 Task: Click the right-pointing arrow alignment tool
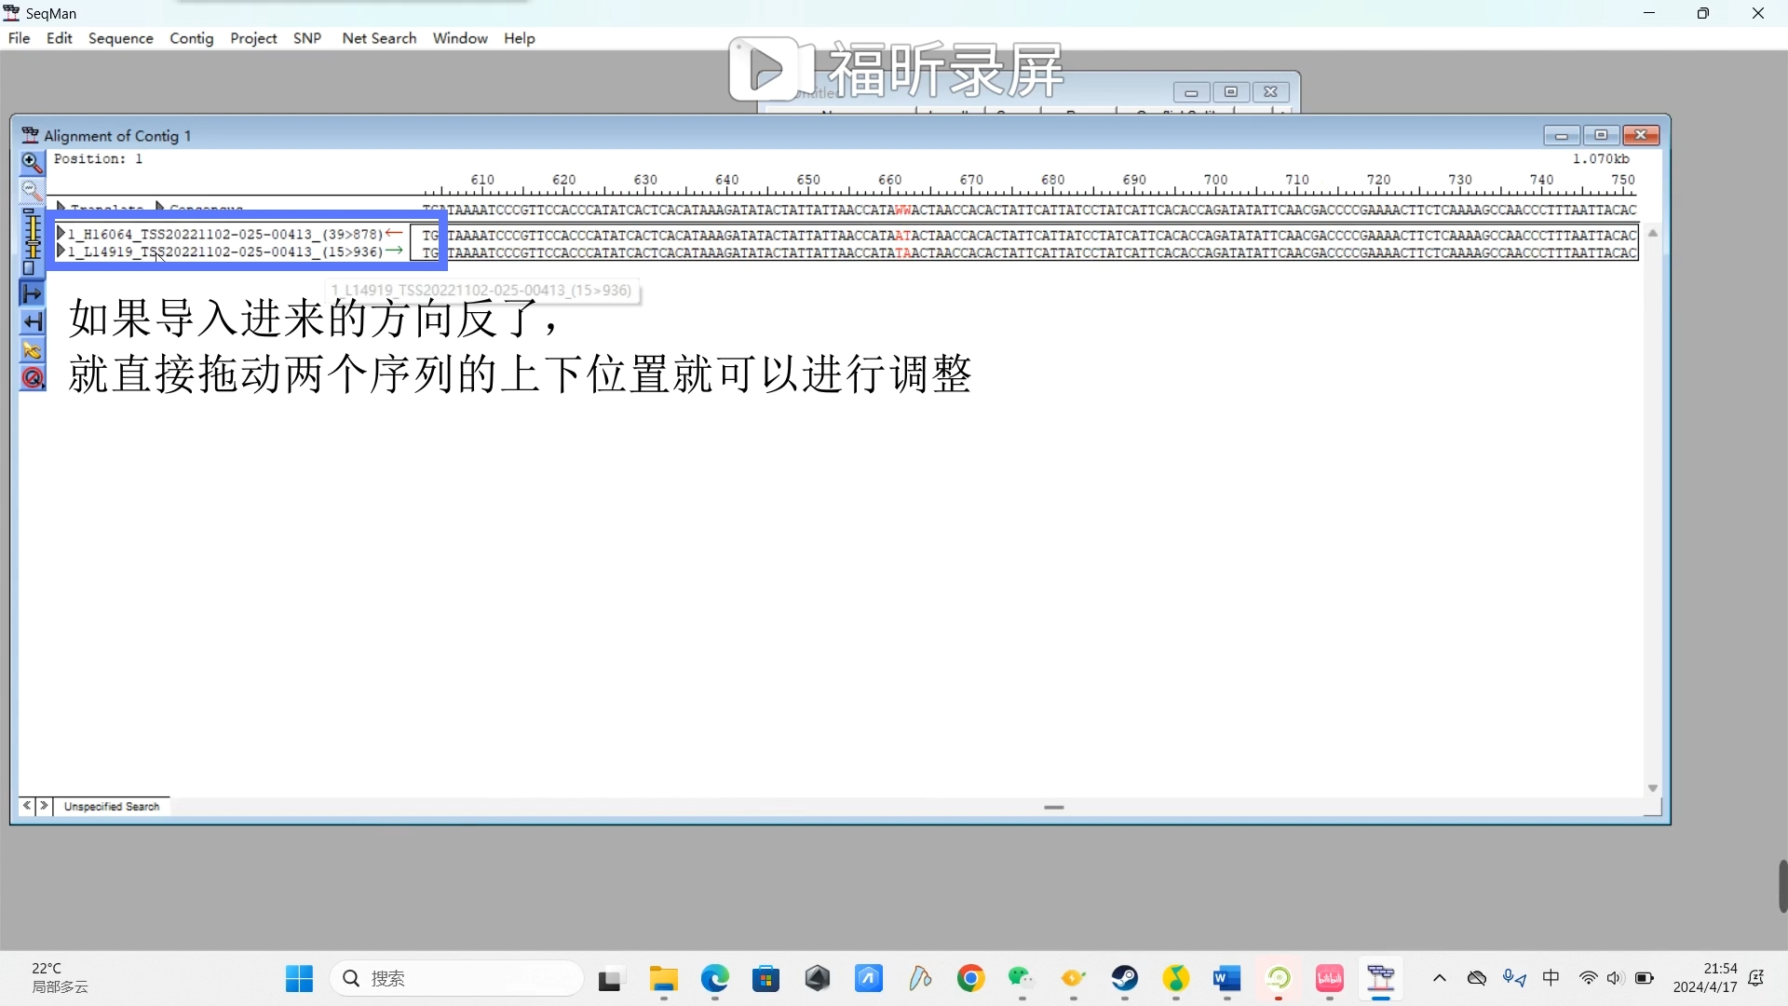point(32,293)
